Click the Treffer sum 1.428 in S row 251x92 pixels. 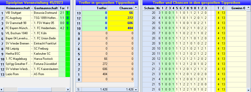click(x=95, y=89)
